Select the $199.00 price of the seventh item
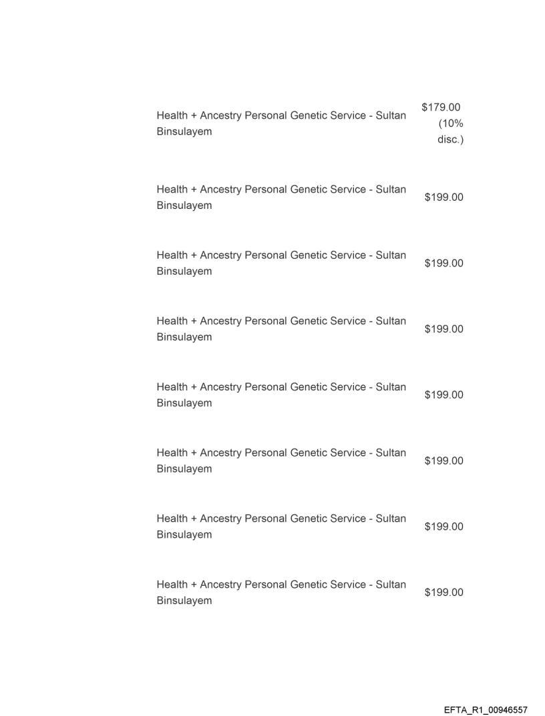Viewport: 545px width, 716px height. [x=443, y=526]
